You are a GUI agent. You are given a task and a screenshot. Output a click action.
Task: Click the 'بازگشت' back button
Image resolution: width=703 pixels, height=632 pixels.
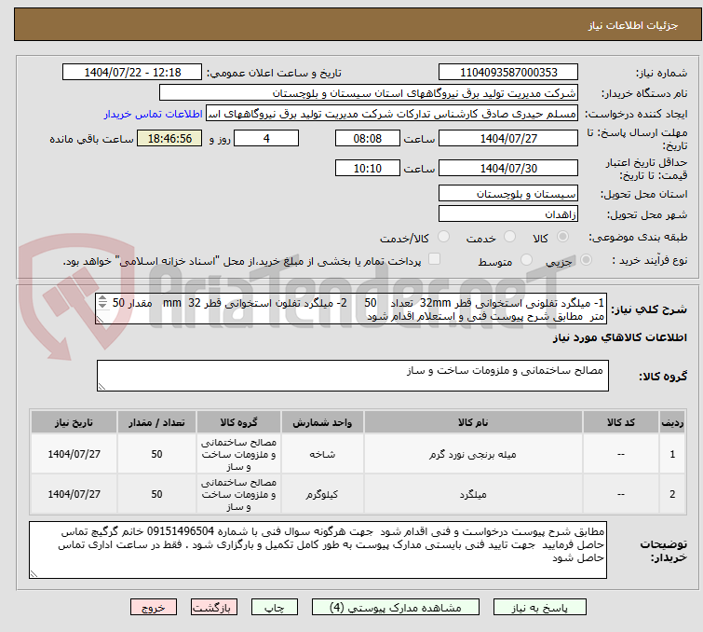click(x=214, y=608)
